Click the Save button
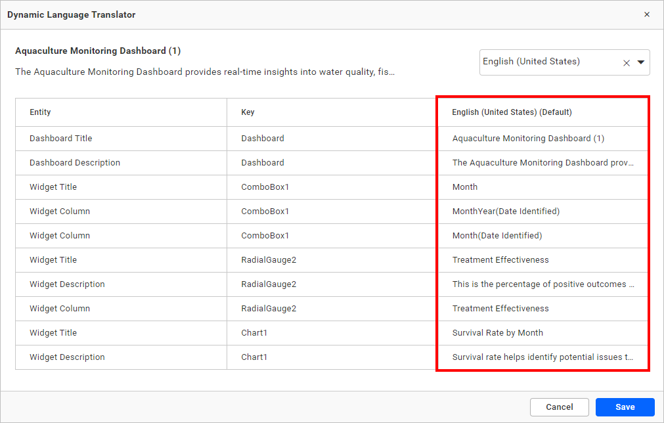 tap(625, 407)
